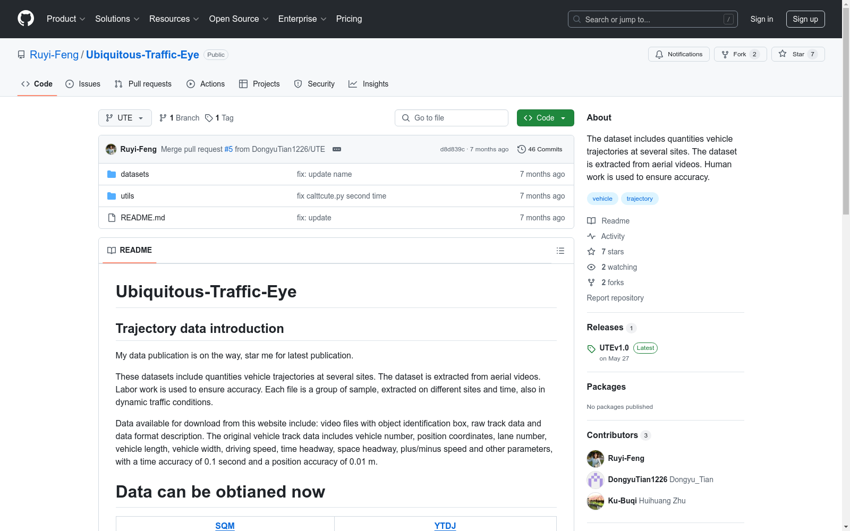Viewport: 850px width, 531px height.
Task: Click the Go to file search field
Action: [x=451, y=117]
